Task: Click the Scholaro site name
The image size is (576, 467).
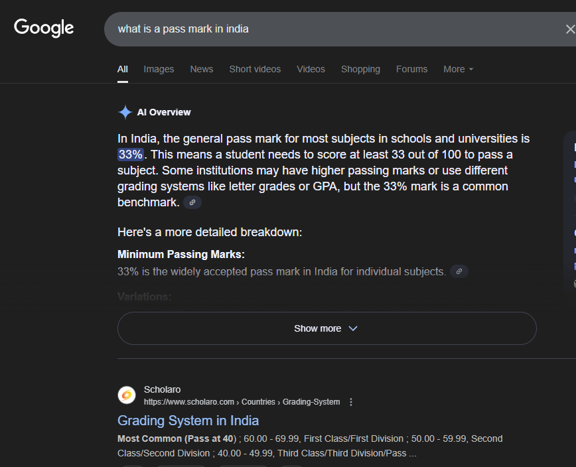Action: (162, 389)
